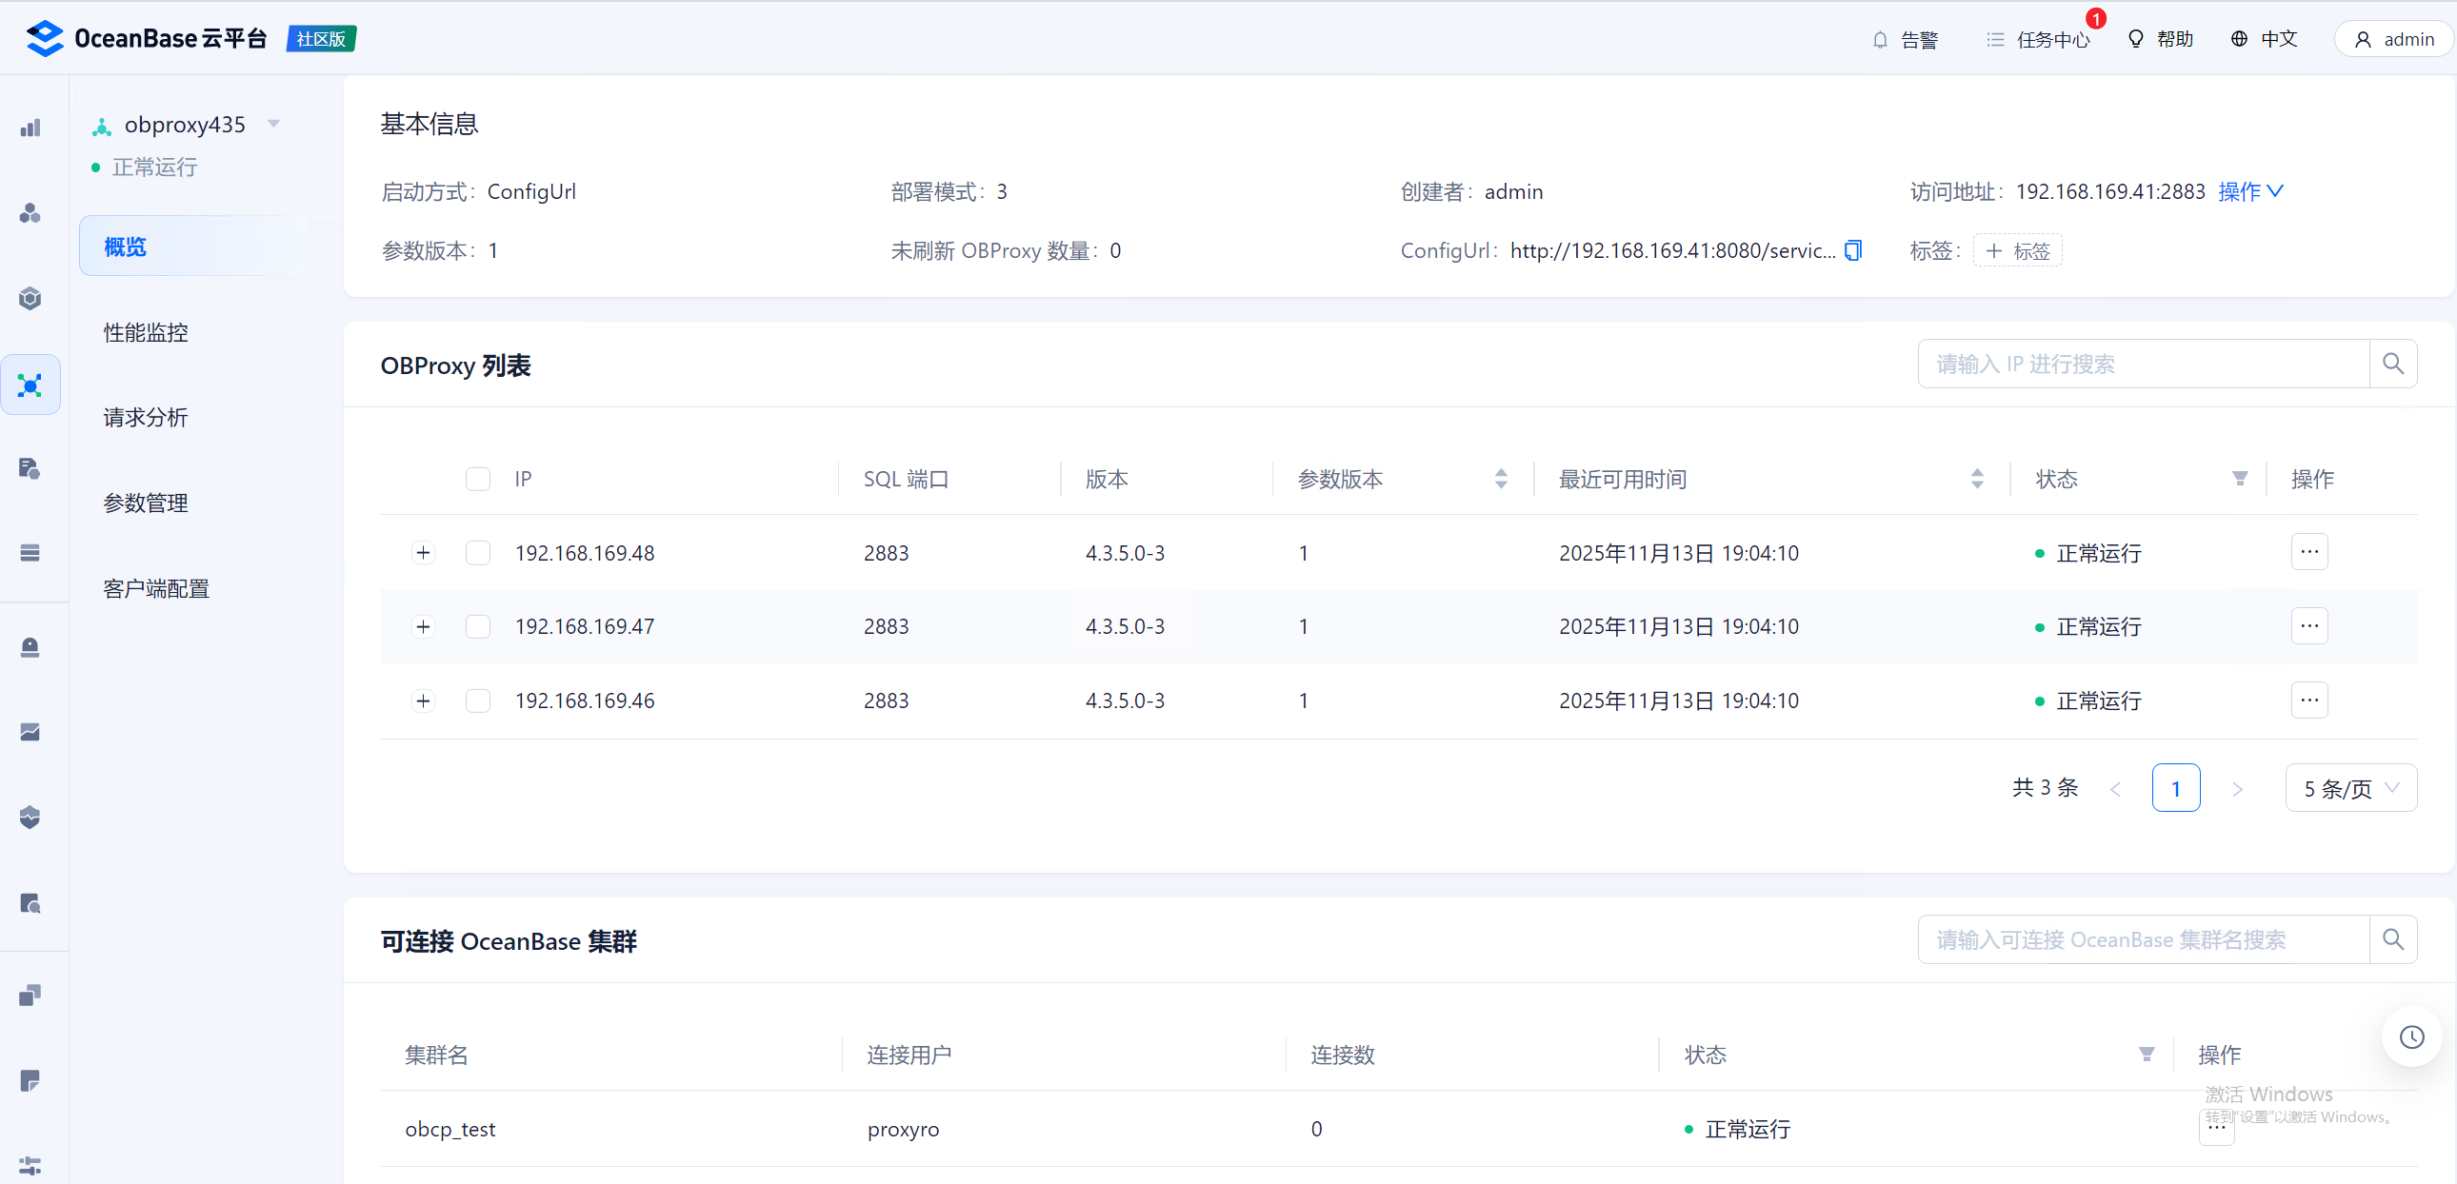
Task: Open the 5 条/页 page size dropdown
Action: [2350, 788]
